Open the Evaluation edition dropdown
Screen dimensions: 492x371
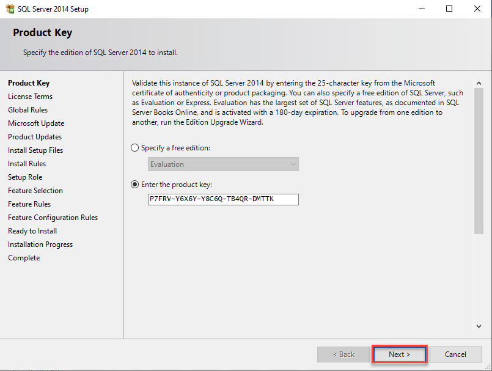[x=223, y=164]
